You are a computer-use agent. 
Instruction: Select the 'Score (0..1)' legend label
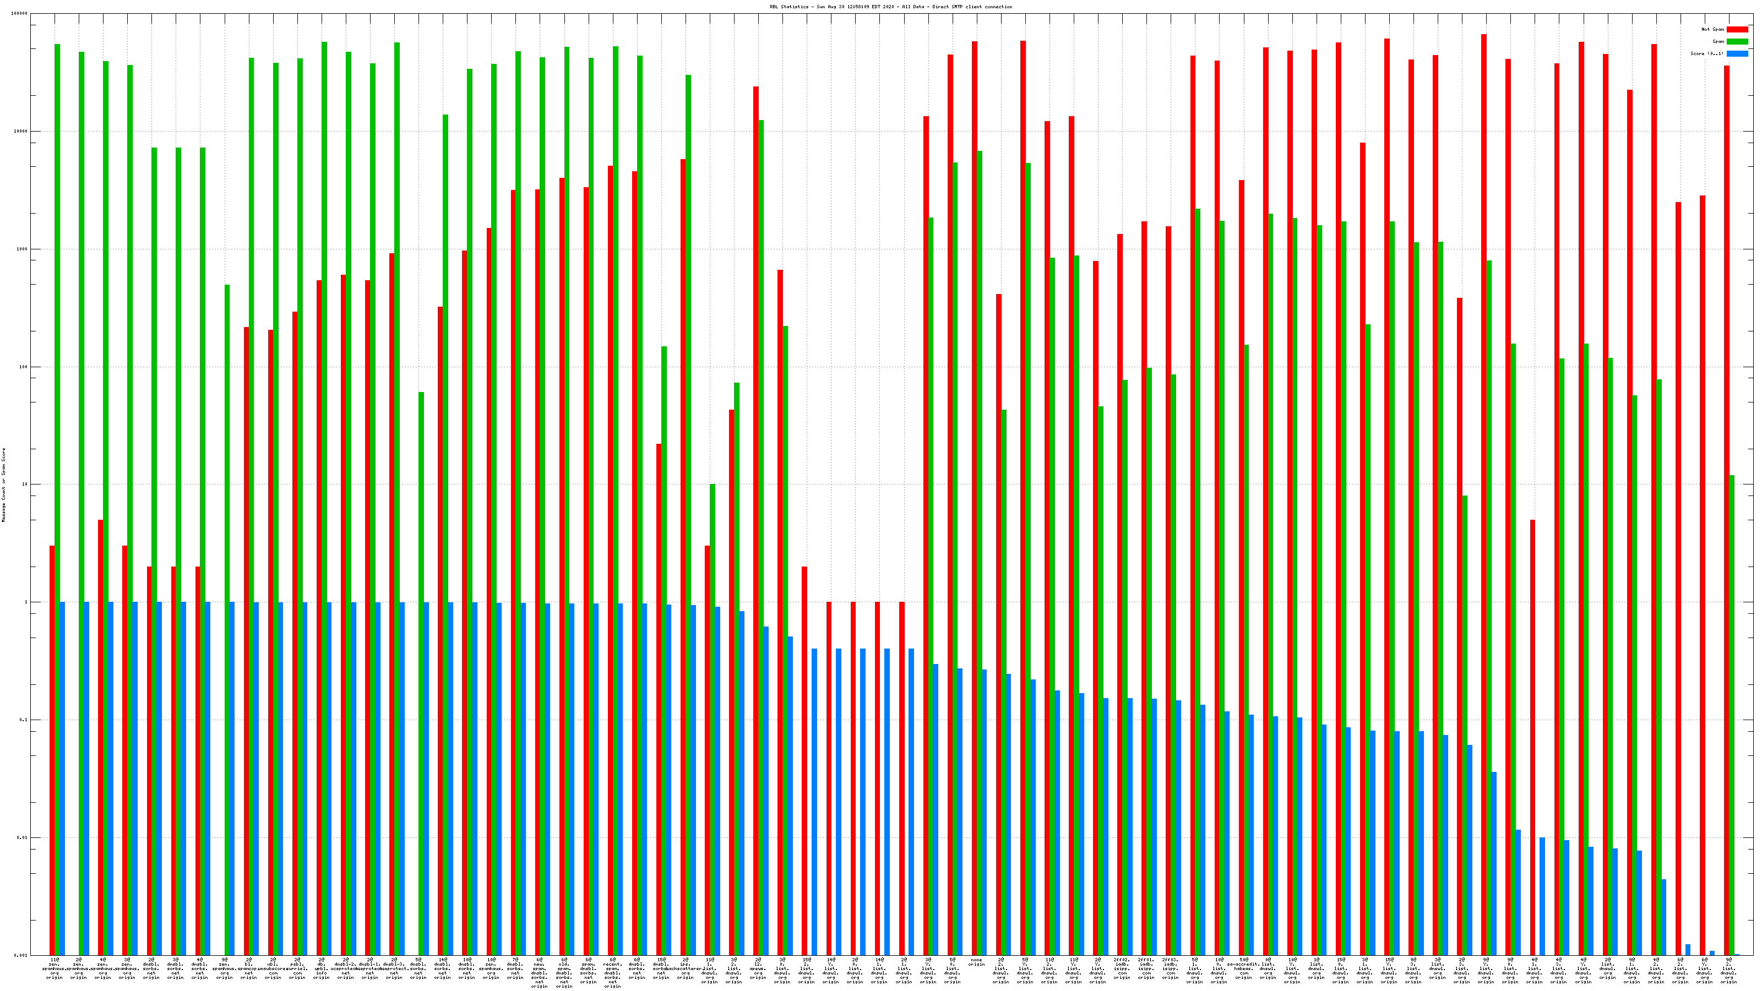point(1706,53)
